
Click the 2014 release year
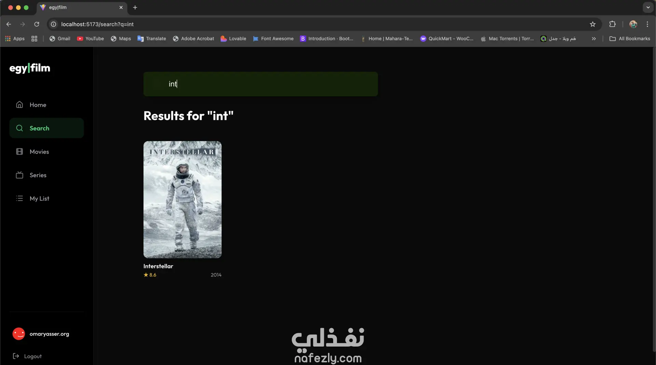[216, 275]
